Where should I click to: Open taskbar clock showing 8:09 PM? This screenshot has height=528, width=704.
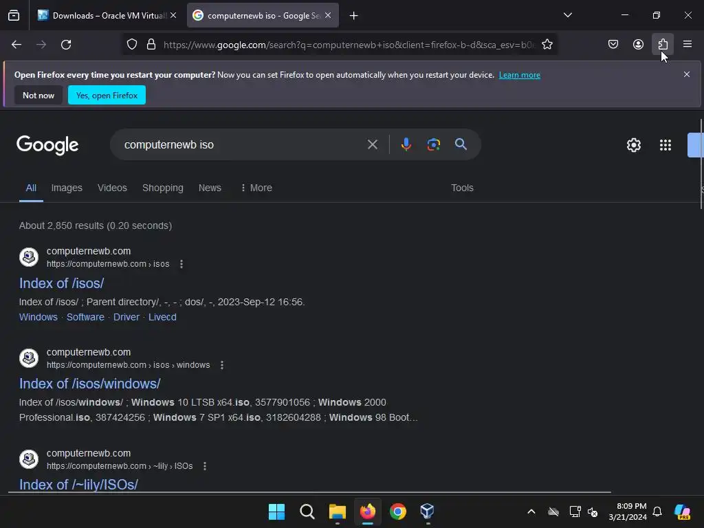[x=628, y=511]
